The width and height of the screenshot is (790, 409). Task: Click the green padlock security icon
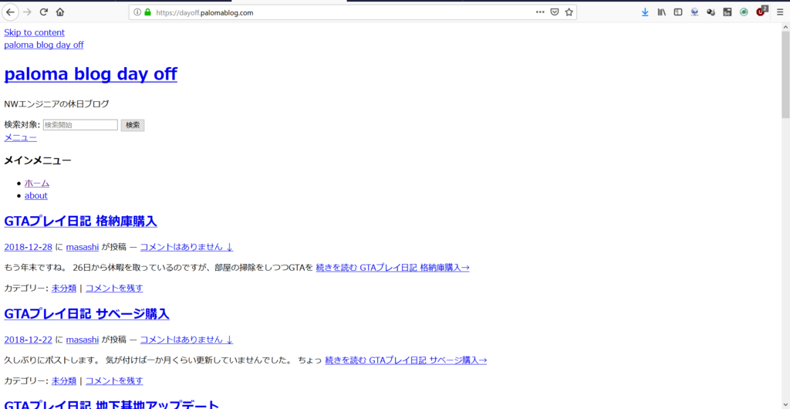click(147, 12)
